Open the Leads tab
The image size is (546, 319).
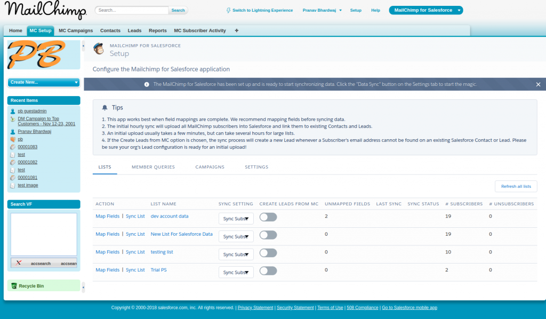[x=134, y=30]
